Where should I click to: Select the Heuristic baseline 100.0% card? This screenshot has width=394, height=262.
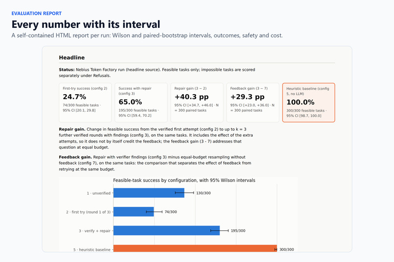click(308, 102)
